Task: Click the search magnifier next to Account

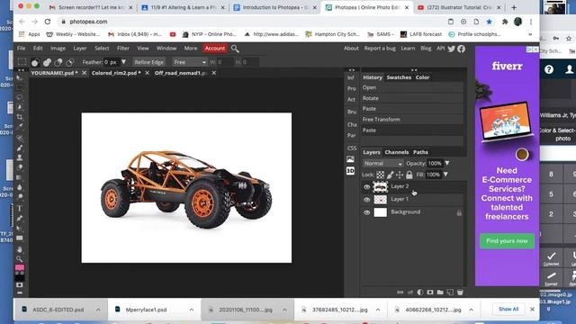Action: pyautogui.click(x=235, y=49)
